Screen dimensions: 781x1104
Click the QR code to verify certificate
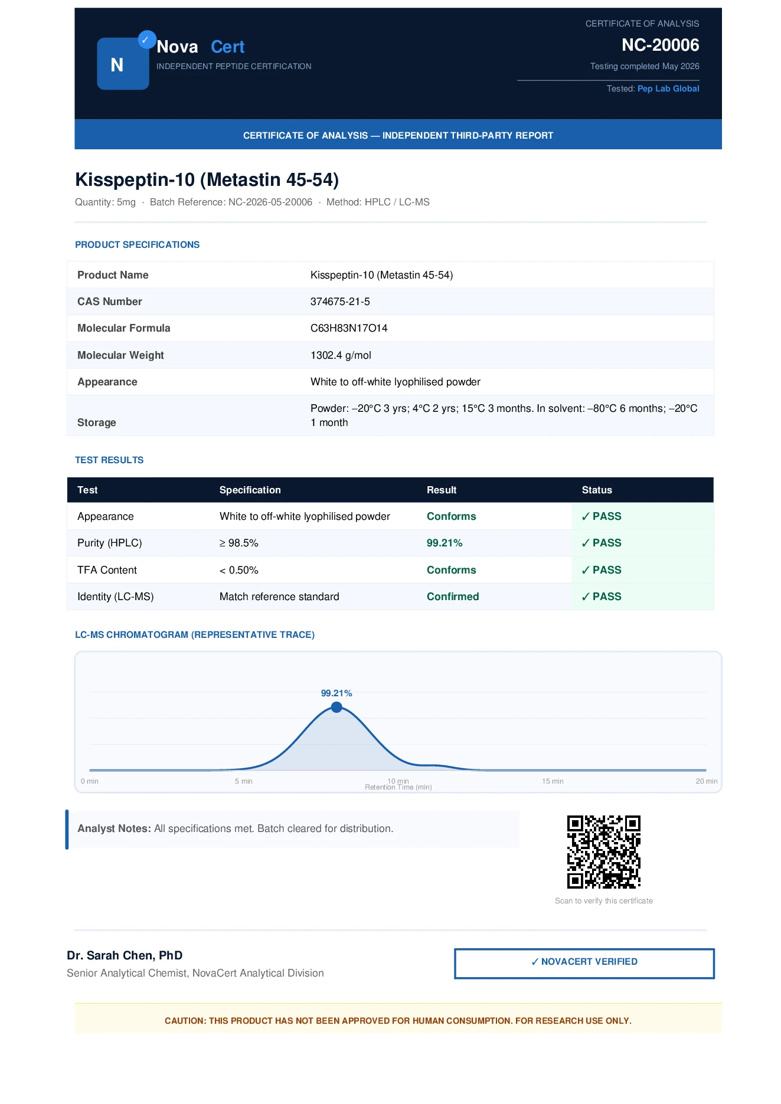coord(603,851)
